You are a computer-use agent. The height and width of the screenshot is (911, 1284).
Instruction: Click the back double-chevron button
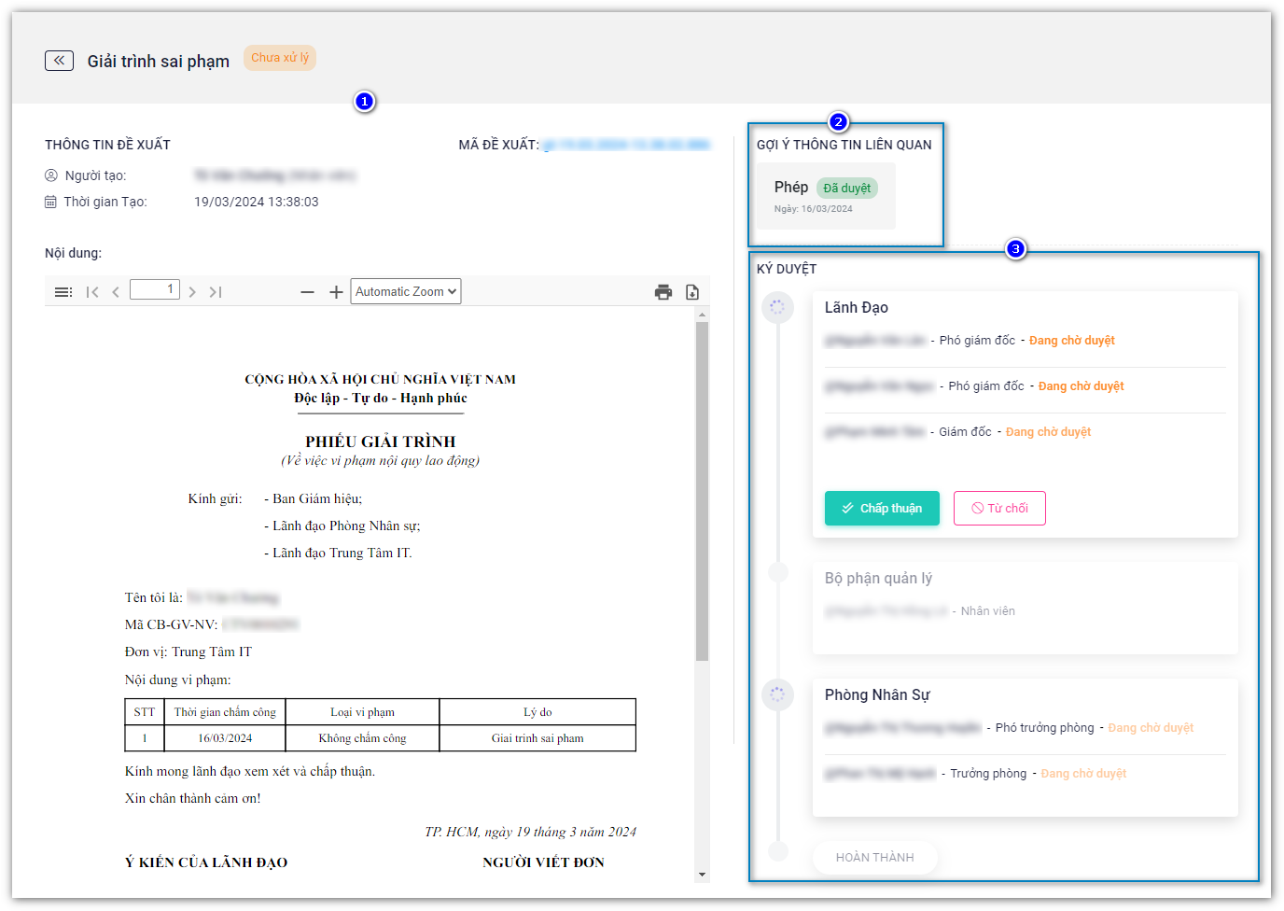[59, 61]
